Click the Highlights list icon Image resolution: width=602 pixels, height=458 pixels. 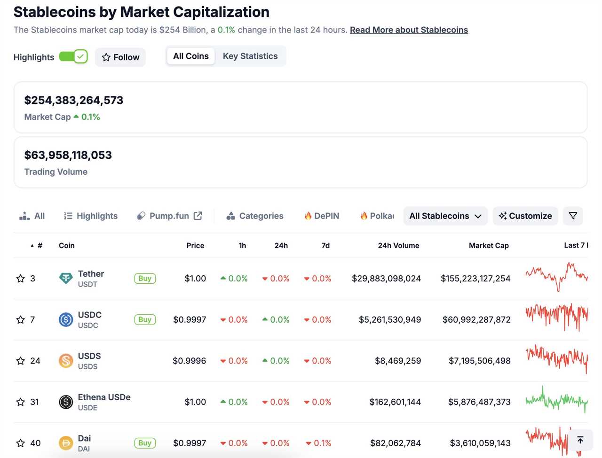(x=68, y=216)
